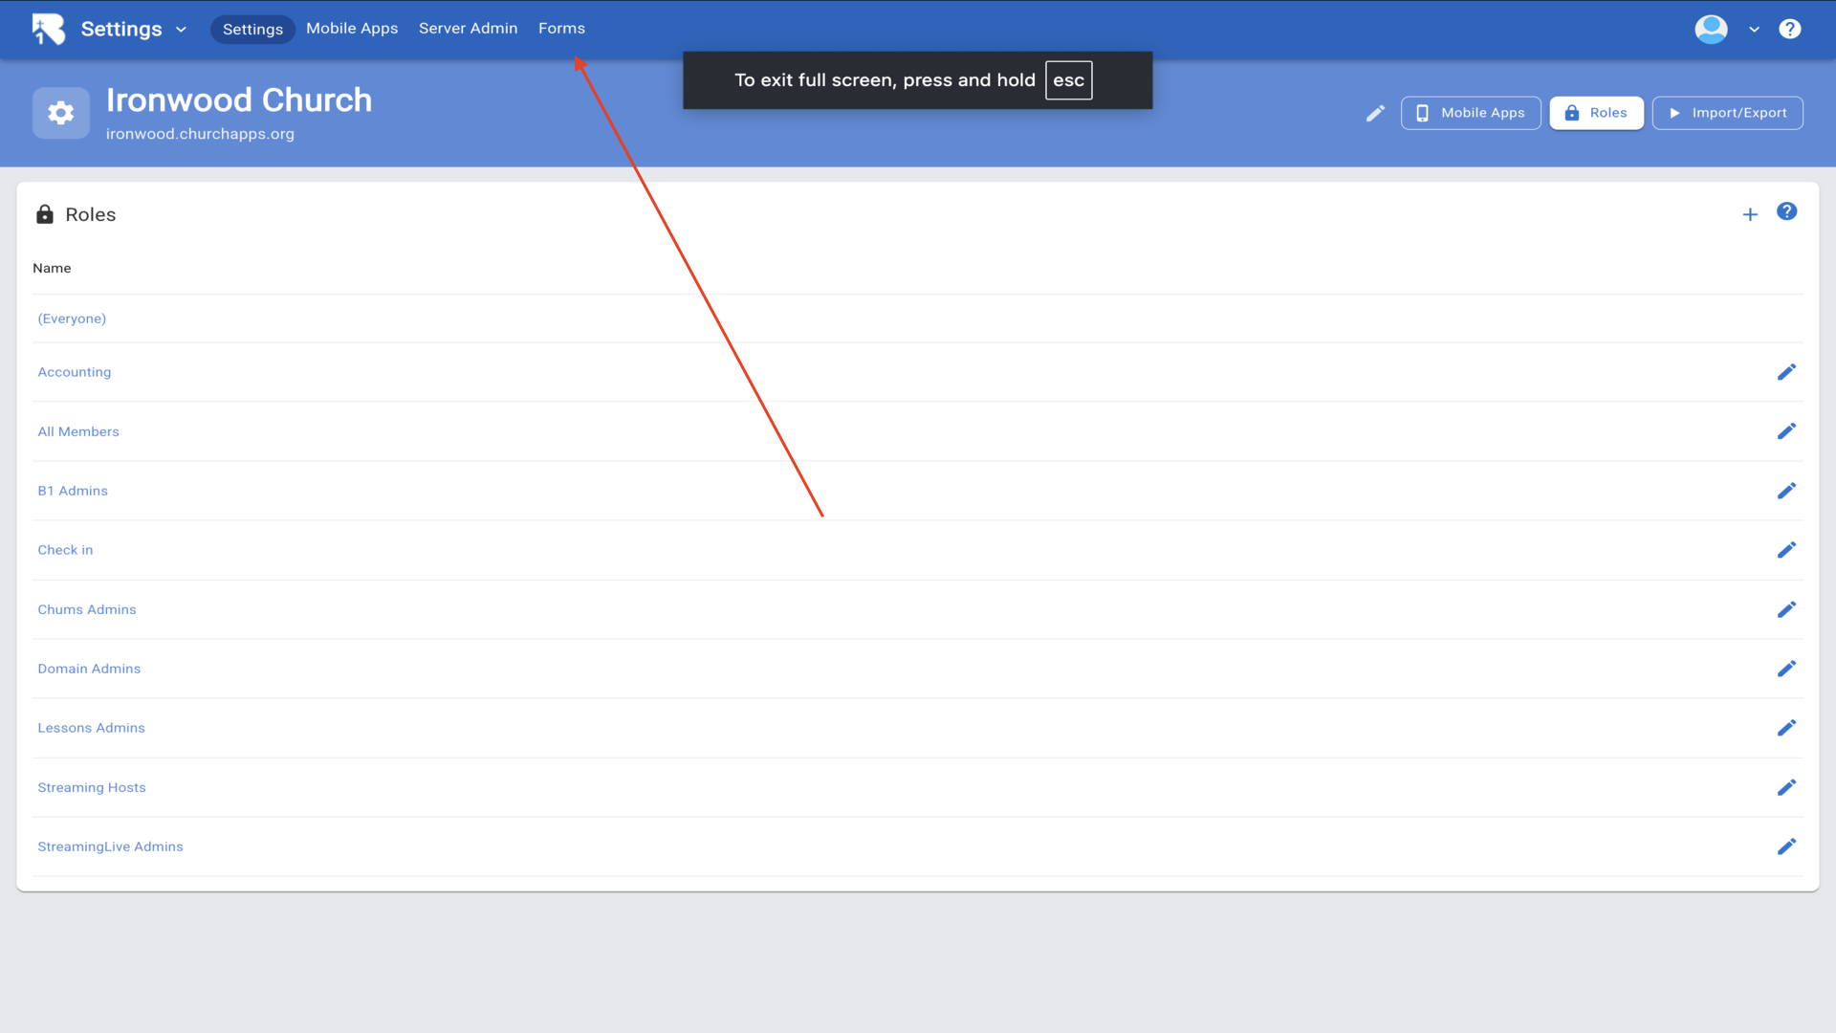Expand the Settings app switcher dropdown

[x=181, y=30]
